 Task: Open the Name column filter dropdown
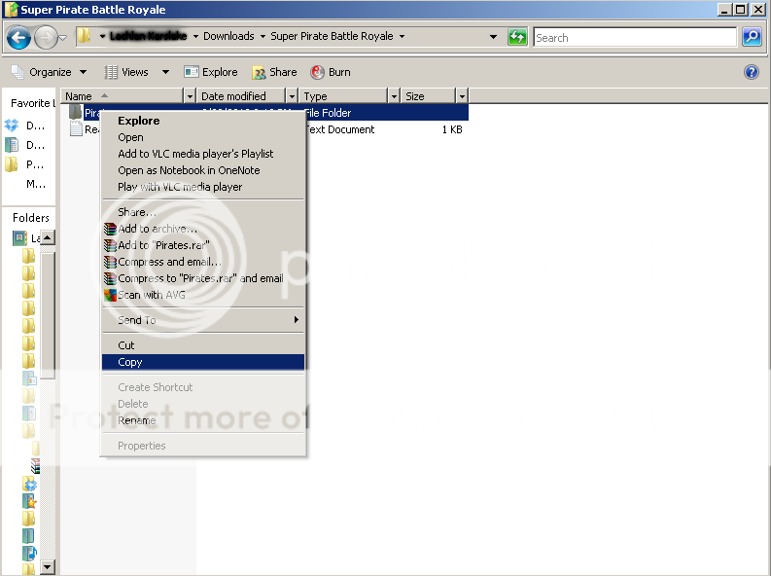pyautogui.click(x=189, y=96)
